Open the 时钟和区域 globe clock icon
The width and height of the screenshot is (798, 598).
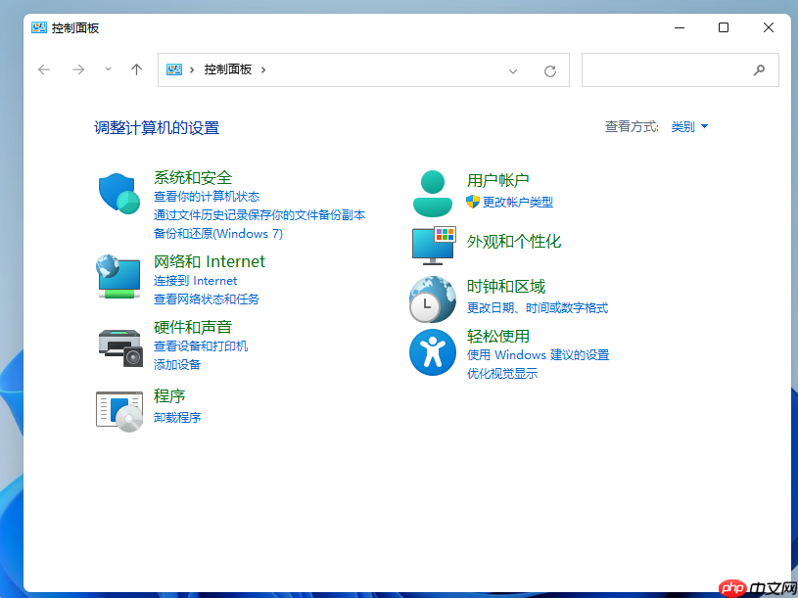coord(433,299)
